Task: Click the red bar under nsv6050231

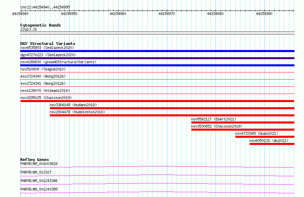Action: (272, 144)
